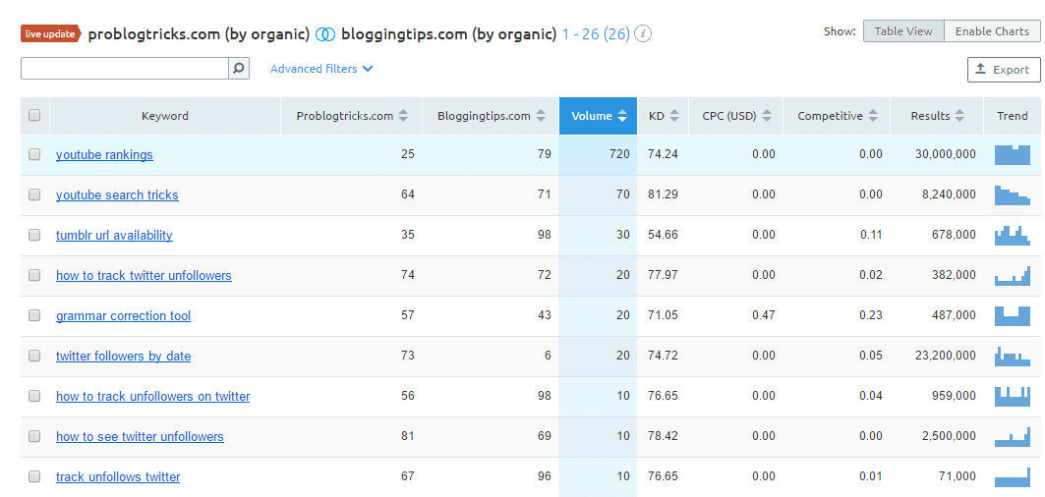This screenshot has height=497, width=1045.
Task: View trend chart for how to see twitter unfollowers
Action: 1013,436
